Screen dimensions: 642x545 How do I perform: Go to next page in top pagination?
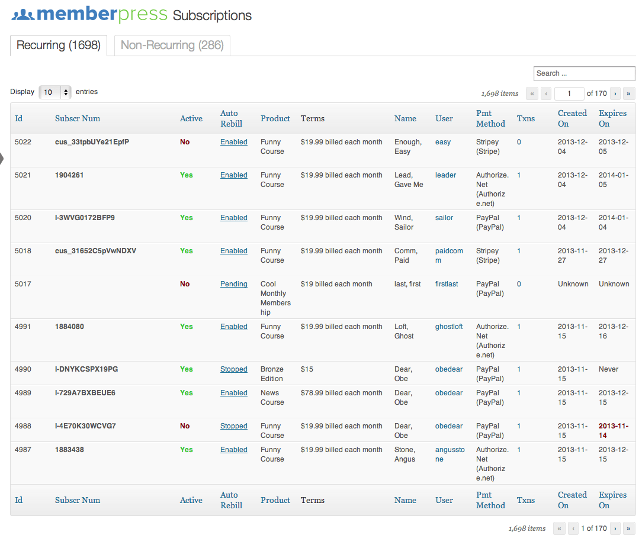pyautogui.click(x=615, y=93)
